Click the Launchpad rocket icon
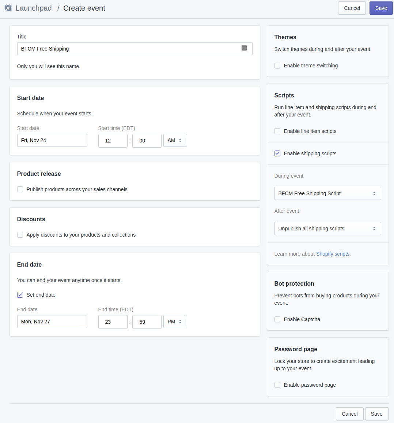The height and width of the screenshot is (423, 394). [8, 8]
